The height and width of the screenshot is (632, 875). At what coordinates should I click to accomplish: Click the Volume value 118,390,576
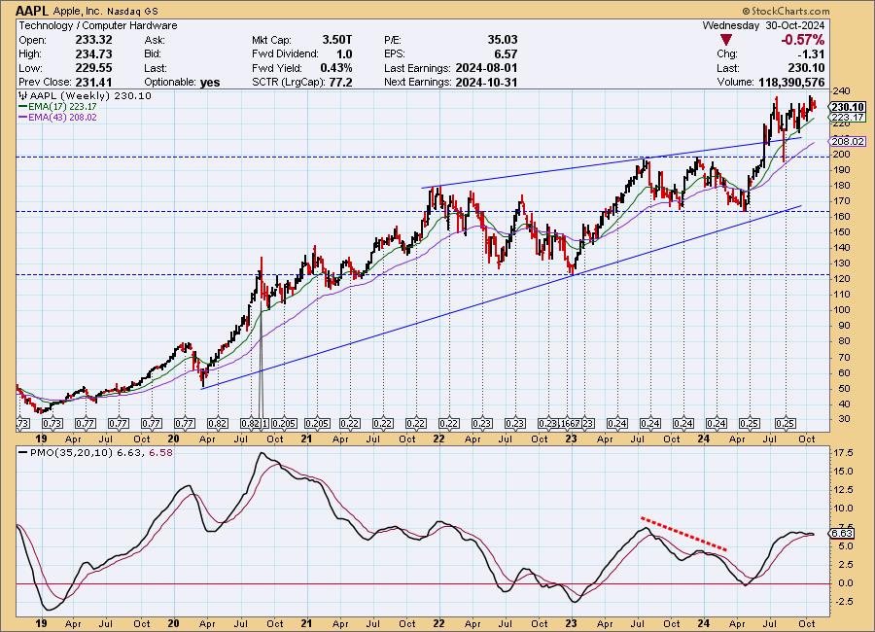coord(791,82)
